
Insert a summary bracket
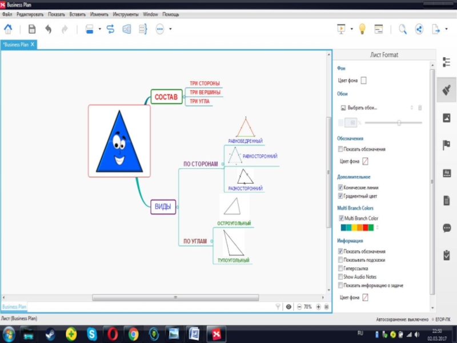point(143,29)
